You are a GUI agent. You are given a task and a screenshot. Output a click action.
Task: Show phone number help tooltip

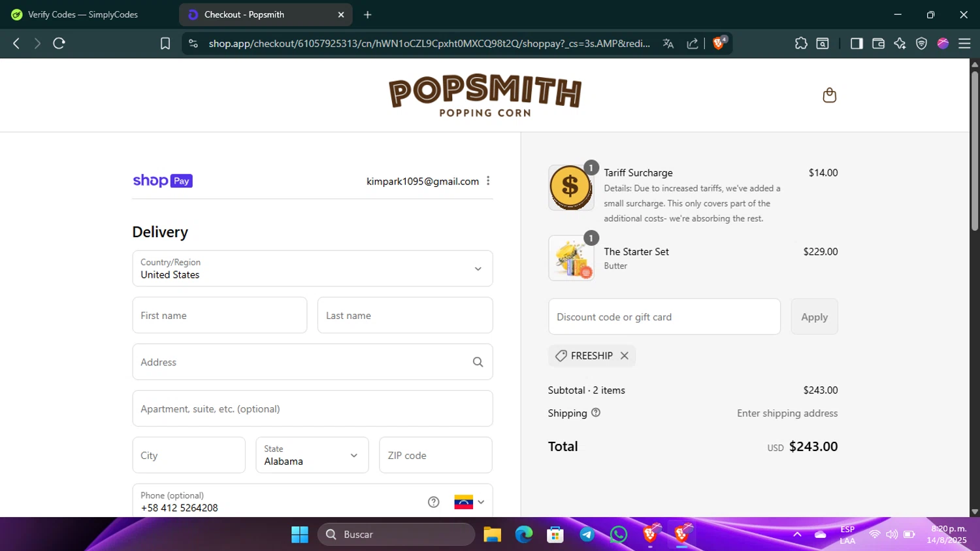pos(433,502)
